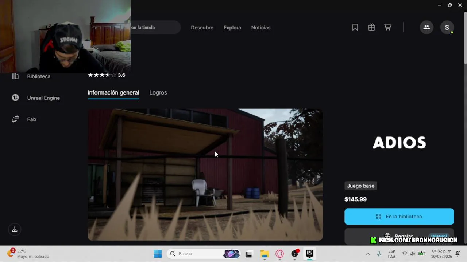The image size is (467, 262).
Task: Open the downloads icon in sidebar
Action: pos(15,229)
